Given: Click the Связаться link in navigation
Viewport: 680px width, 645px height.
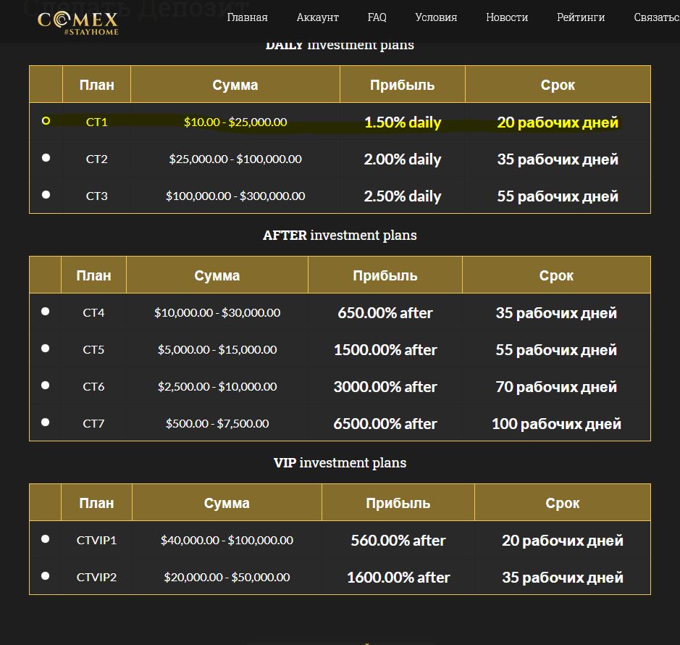Looking at the screenshot, I should [656, 17].
